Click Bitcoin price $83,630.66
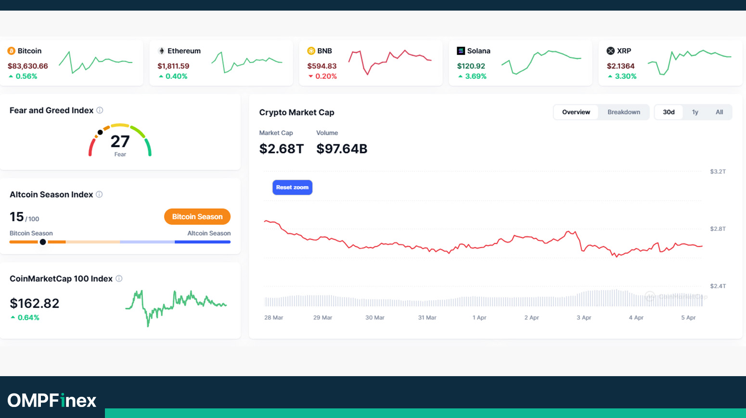746x418 pixels. click(x=28, y=66)
